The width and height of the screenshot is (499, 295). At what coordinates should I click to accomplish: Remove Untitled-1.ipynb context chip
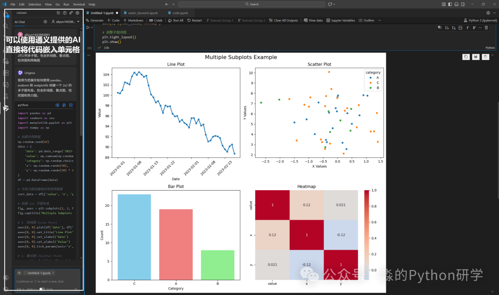[x=54, y=273]
